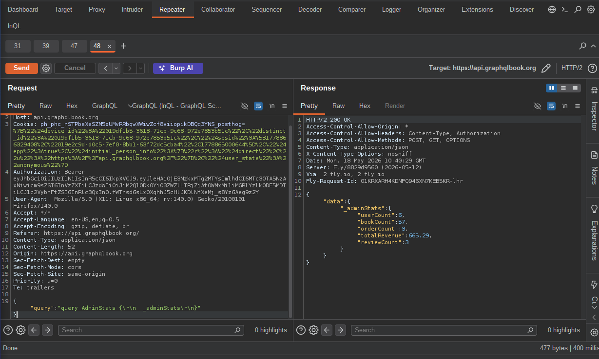Expand more sidebar items chevron

[x=594, y=307]
